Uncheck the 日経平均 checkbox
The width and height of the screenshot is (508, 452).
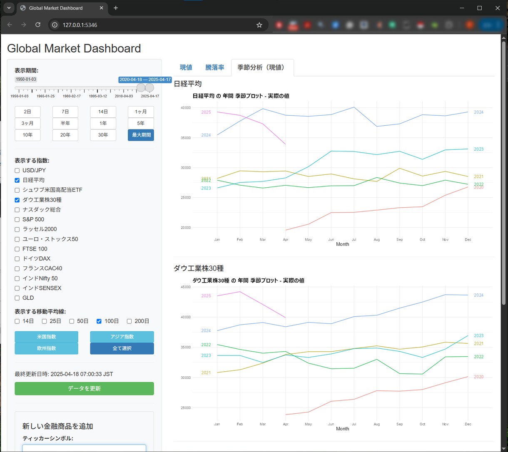click(17, 180)
